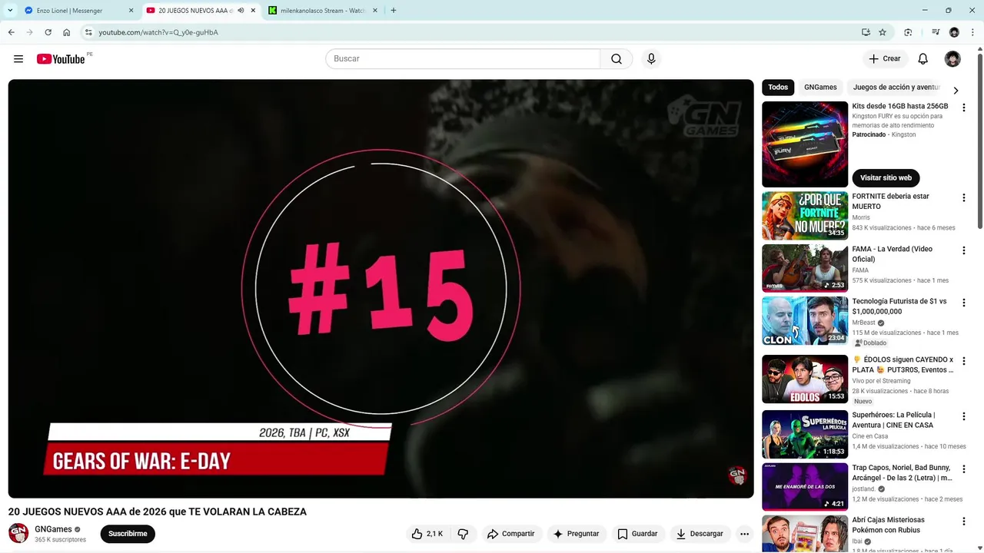Go back in browser history
The image size is (984, 553).
[11, 32]
